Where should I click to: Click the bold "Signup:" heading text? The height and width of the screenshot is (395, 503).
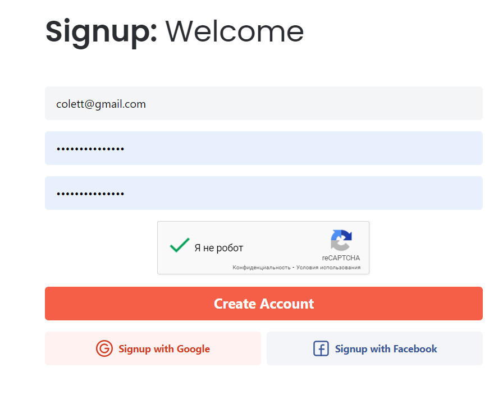coord(102,31)
